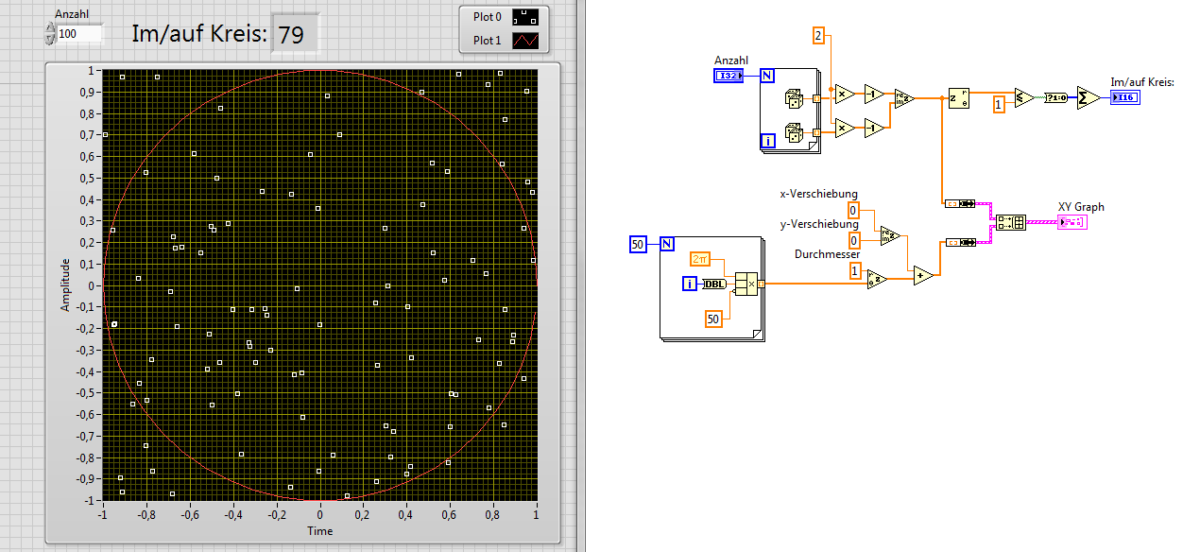Click the Im/auf Kreis indicator showing 79
This screenshot has width=1200, height=552.
click(295, 36)
